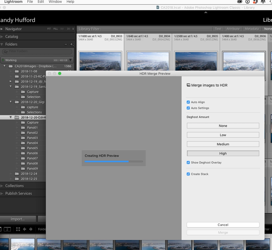This screenshot has width=272, height=250.
Task: Open the Window menu
Action: [x=55, y=2]
